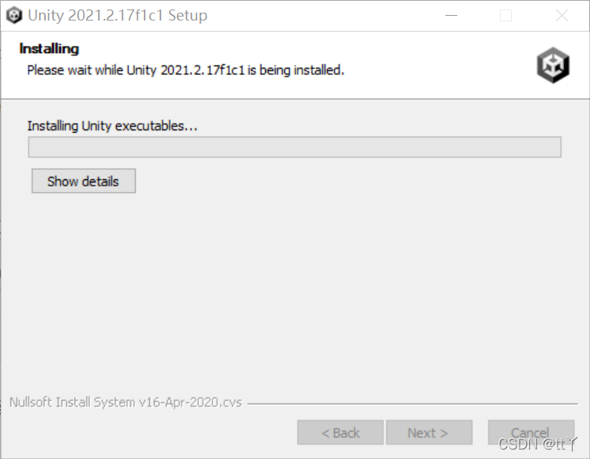Screen dimensions: 590x459
Task: Click the large Unity logo in header
Action: (553, 65)
